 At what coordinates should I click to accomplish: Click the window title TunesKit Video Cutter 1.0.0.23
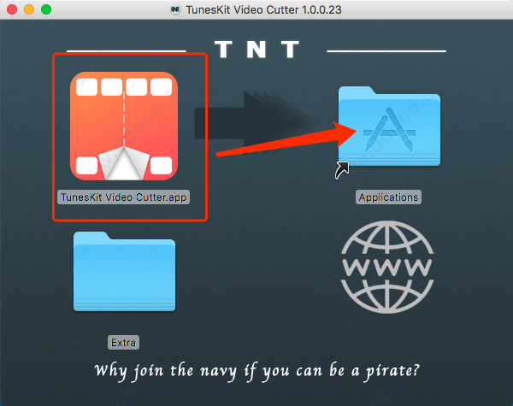[x=263, y=9]
